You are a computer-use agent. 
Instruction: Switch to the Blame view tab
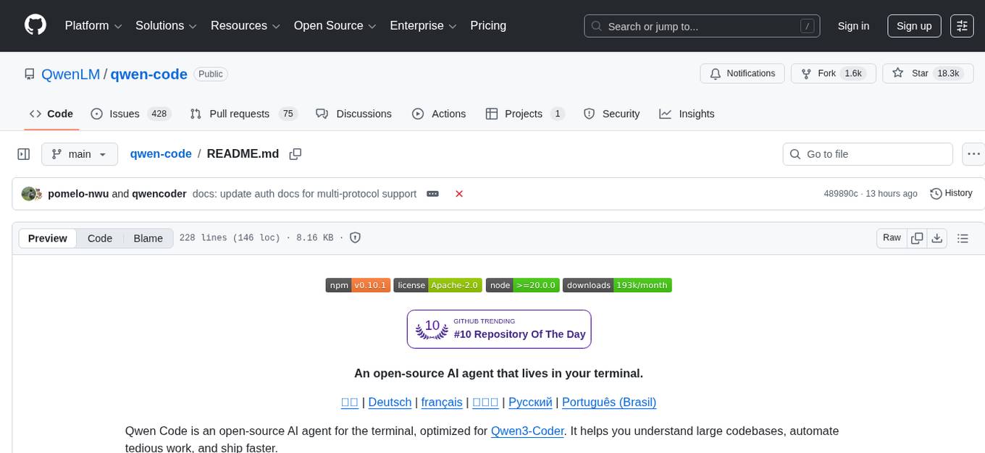click(x=148, y=238)
